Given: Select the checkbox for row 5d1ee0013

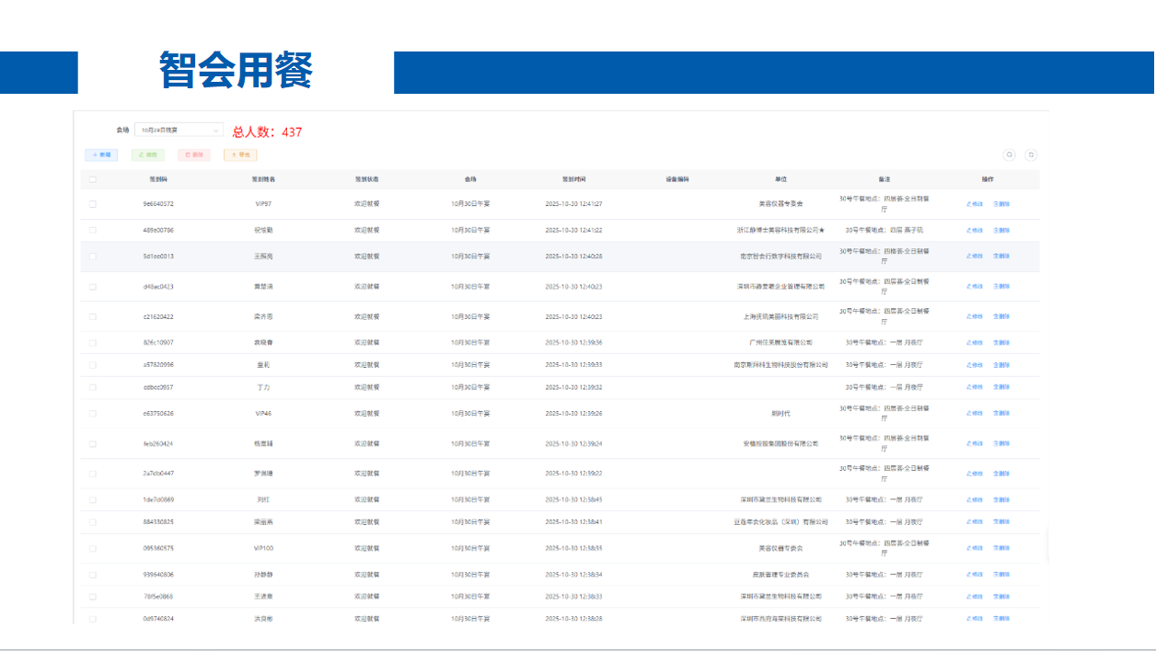Looking at the screenshot, I should pyautogui.click(x=93, y=257).
